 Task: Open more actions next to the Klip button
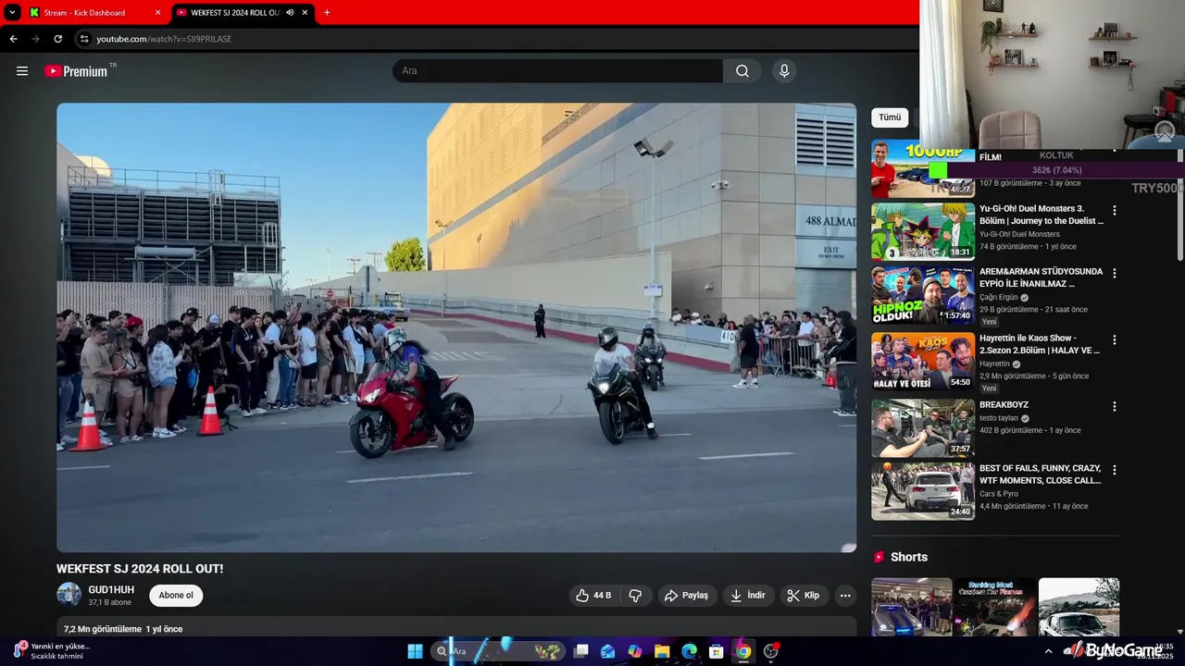click(845, 596)
